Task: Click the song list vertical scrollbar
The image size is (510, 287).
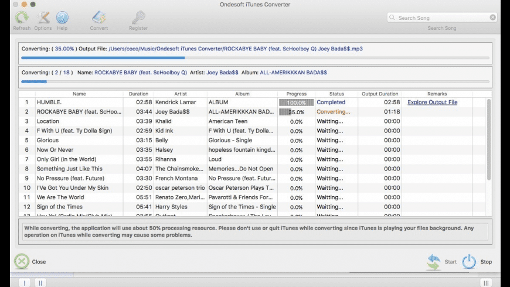Action: click(x=488, y=140)
